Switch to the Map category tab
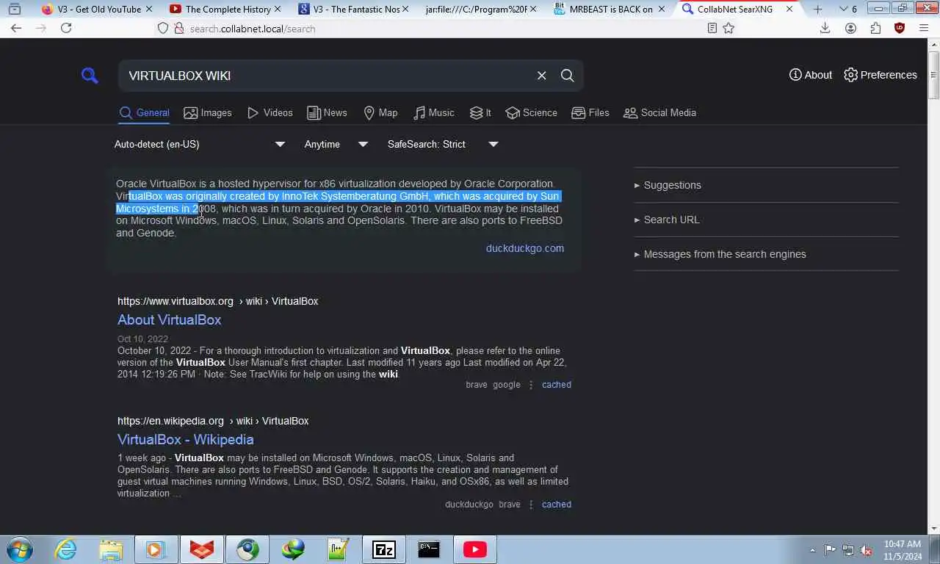940x564 pixels. (x=380, y=112)
